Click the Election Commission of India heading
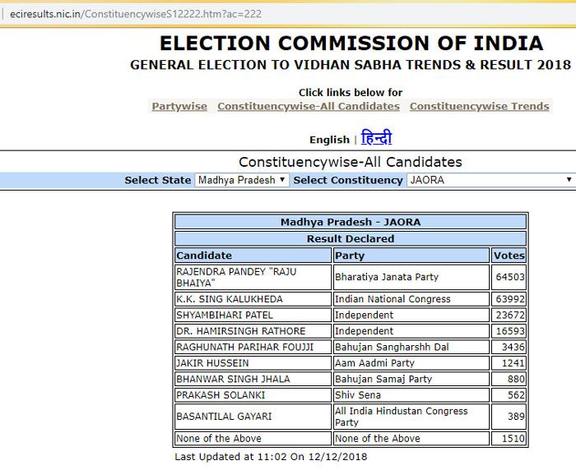The height and width of the screenshot is (470, 576). tap(351, 44)
